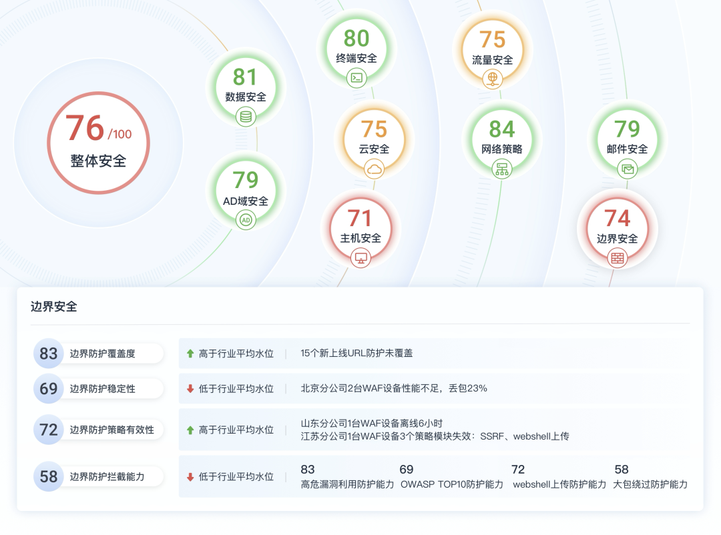This screenshot has width=721, height=535.
Task: Click the cloud icon under 云安全
Action: tap(375, 169)
